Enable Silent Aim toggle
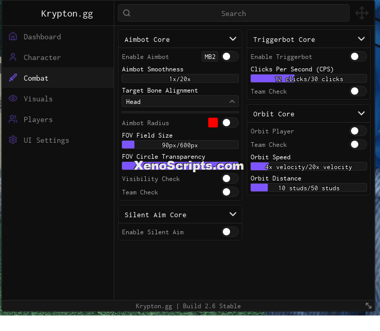Viewport: 380px width, 331px height. tap(230, 232)
